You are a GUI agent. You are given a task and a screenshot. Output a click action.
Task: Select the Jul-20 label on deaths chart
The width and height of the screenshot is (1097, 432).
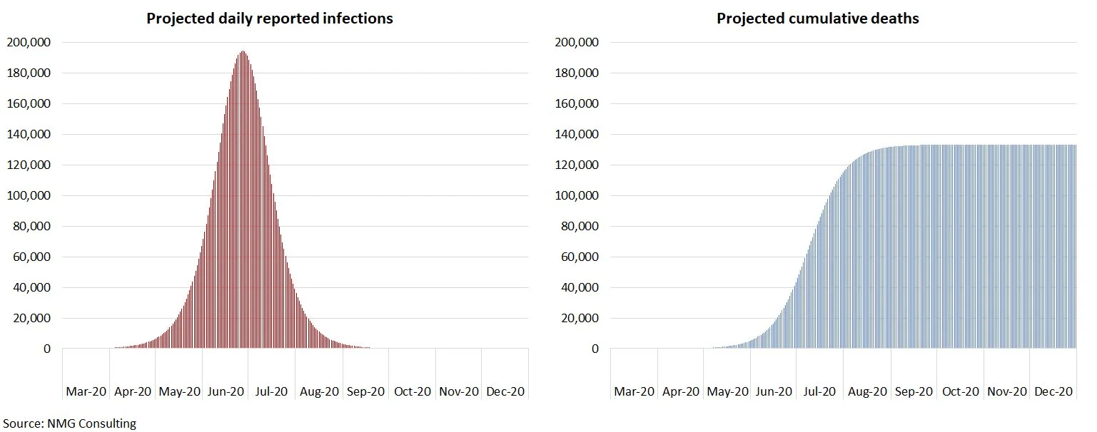tap(820, 391)
